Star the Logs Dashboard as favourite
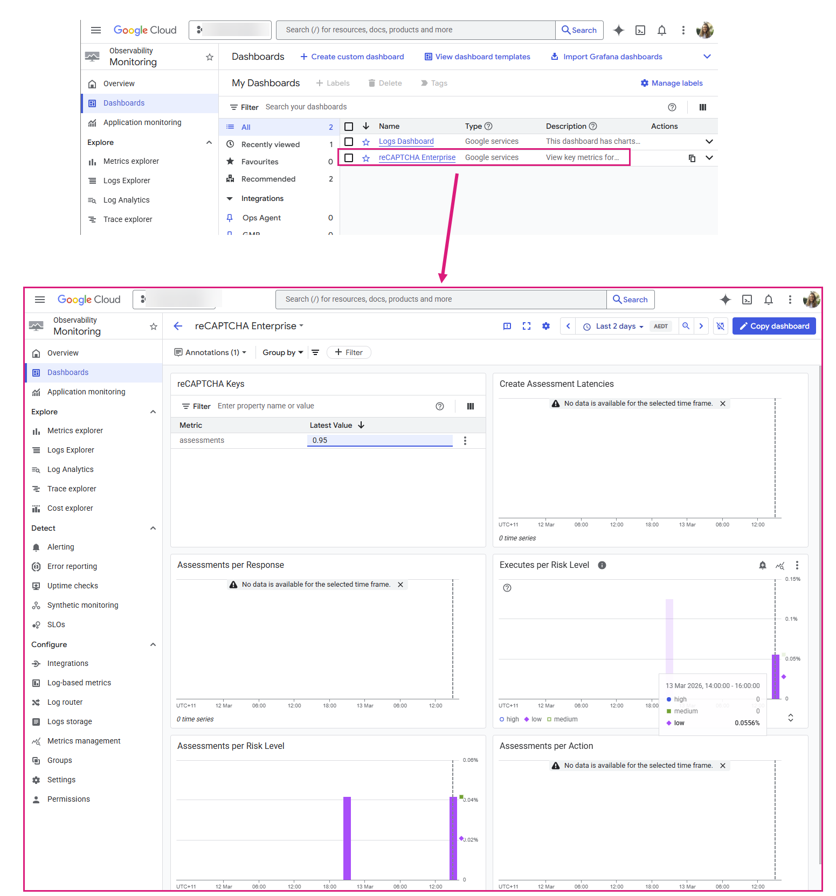 click(x=366, y=142)
